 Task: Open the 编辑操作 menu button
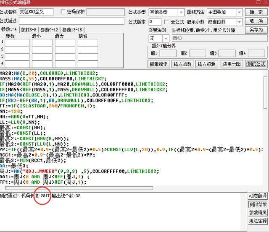[159, 64]
